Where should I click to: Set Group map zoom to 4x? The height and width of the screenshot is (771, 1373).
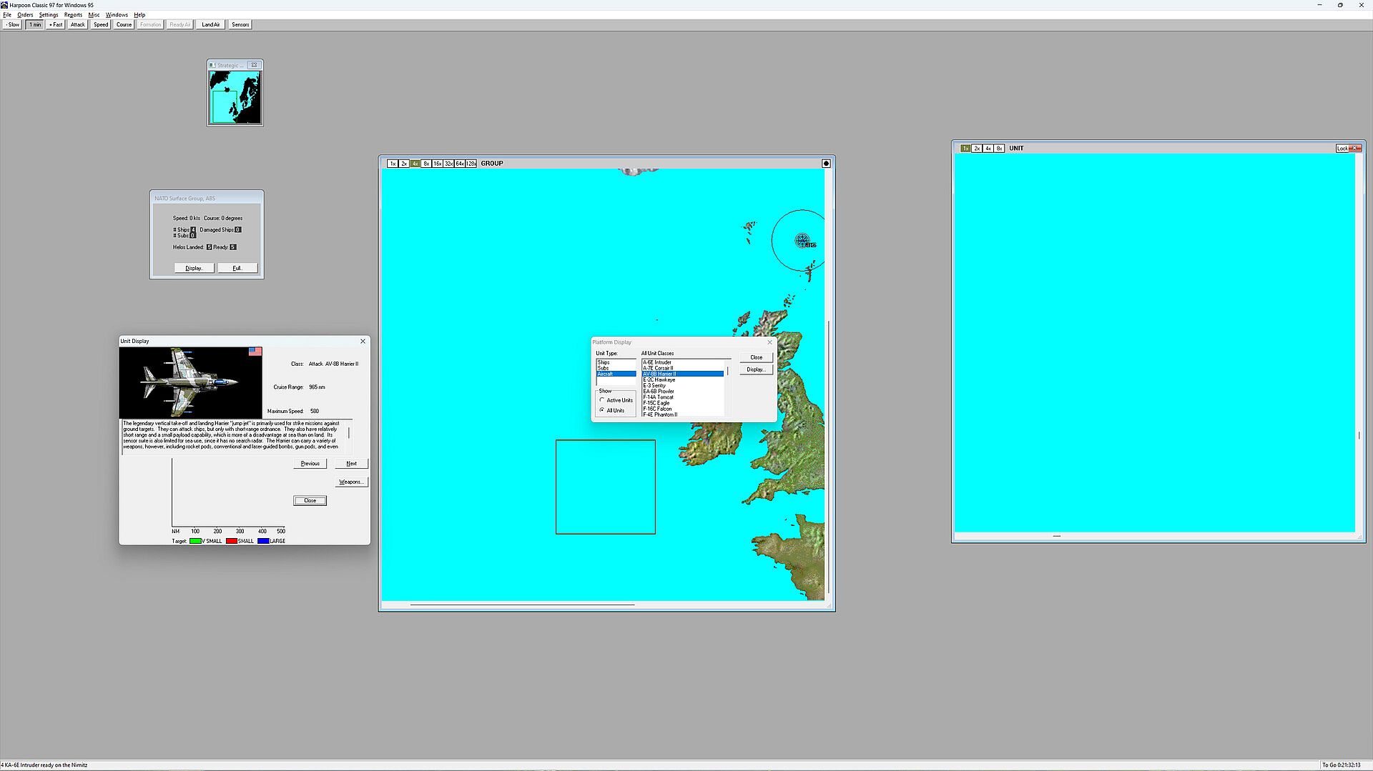point(415,164)
